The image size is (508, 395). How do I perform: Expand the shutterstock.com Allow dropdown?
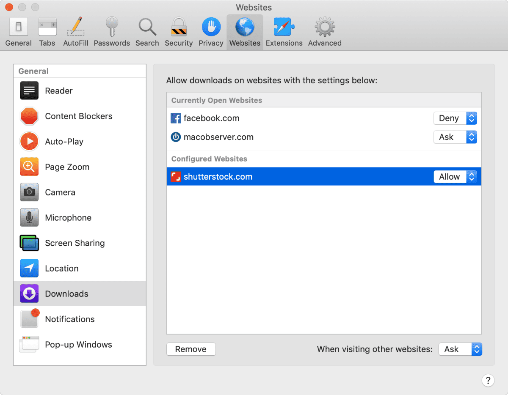tap(455, 177)
